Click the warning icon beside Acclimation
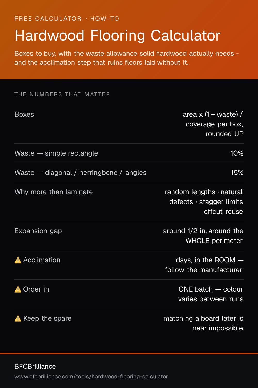The width and height of the screenshot is (258, 388). [x=18, y=260]
